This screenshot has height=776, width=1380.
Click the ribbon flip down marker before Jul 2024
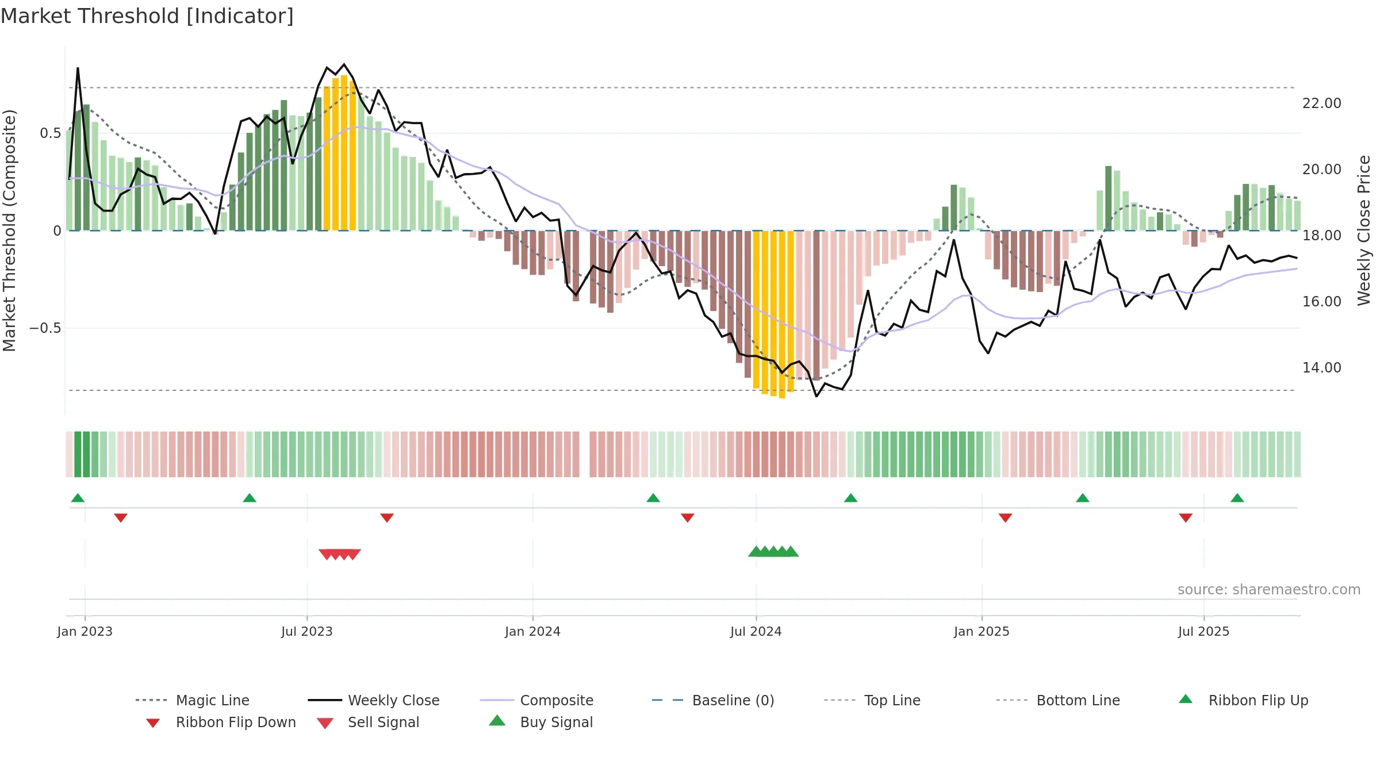point(688,518)
